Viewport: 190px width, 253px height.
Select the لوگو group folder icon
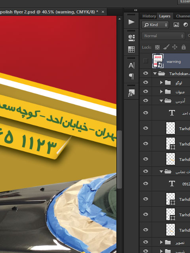168,83
